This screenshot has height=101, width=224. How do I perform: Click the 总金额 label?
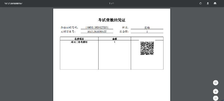pos(124,31)
